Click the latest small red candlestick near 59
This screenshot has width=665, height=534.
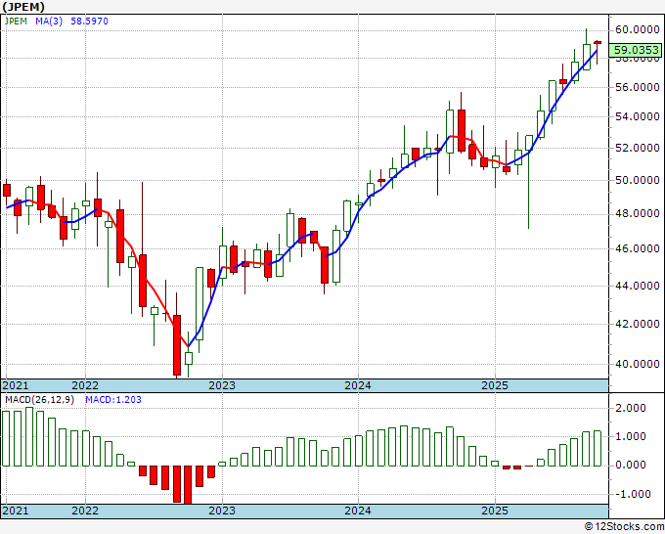pos(598,42)
